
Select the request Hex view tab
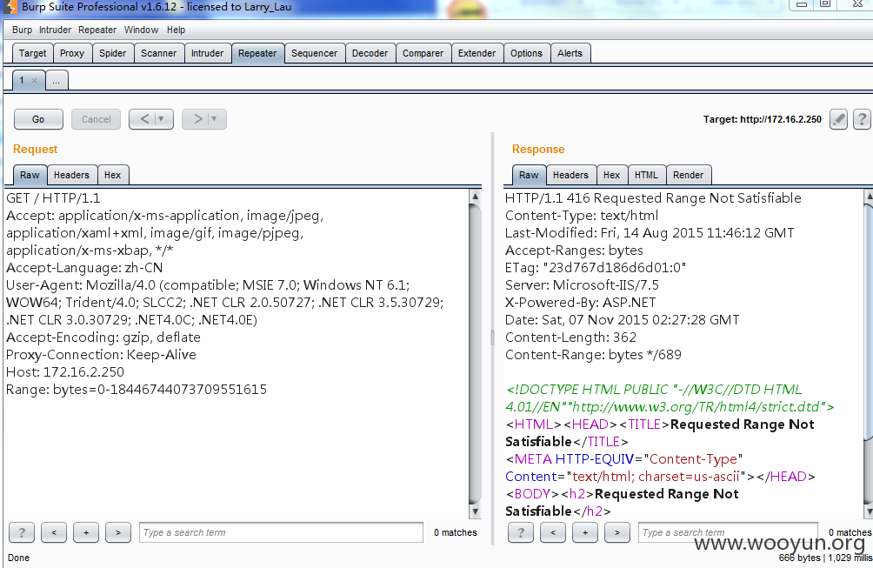tap(112, 175)
